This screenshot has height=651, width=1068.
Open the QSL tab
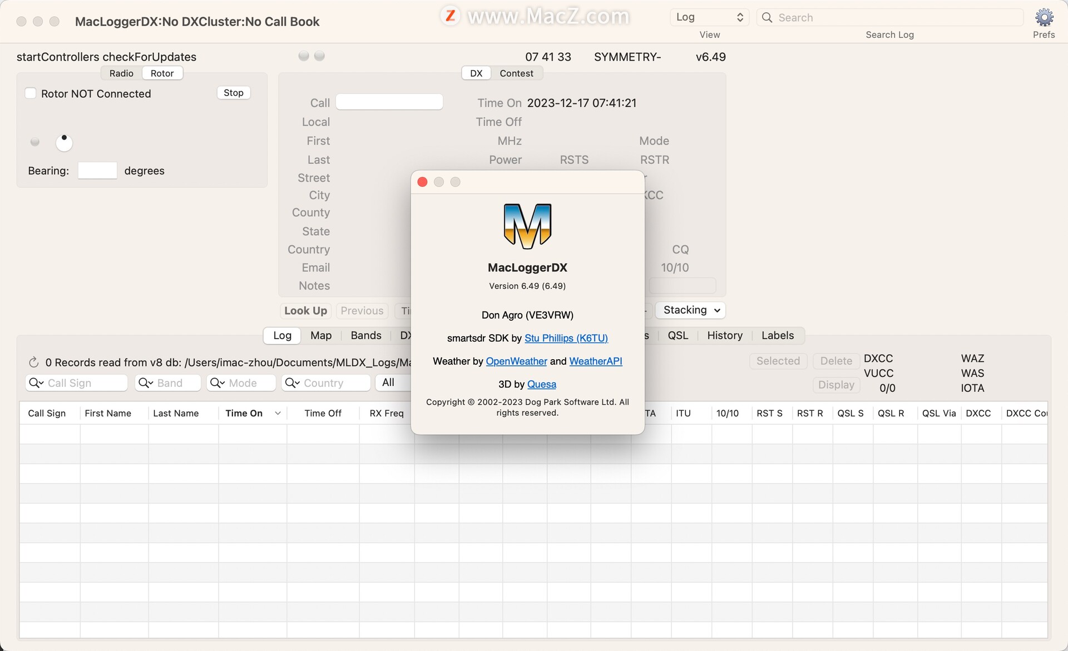click(678, 335)
